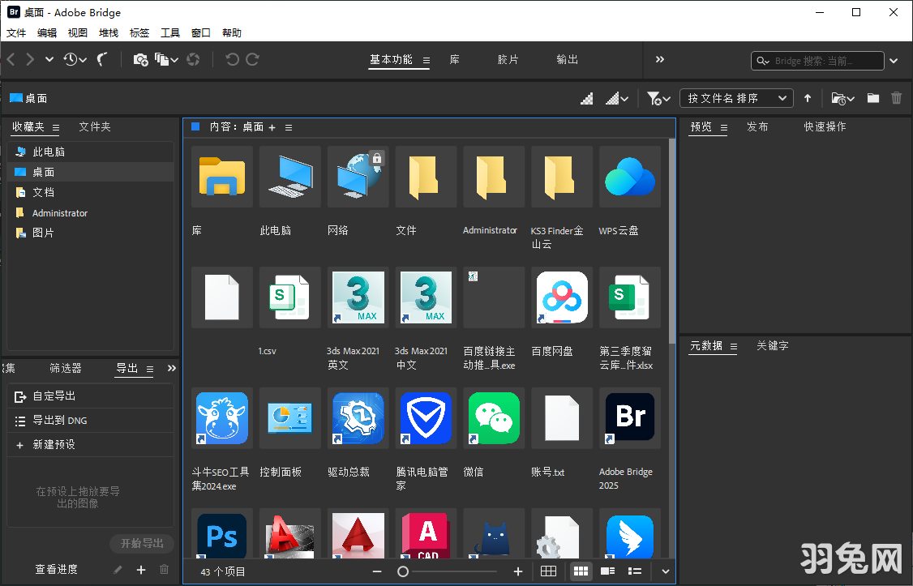
Task: Click the boomerang Return to Photoshop icon
Action: tap(101, 59)
